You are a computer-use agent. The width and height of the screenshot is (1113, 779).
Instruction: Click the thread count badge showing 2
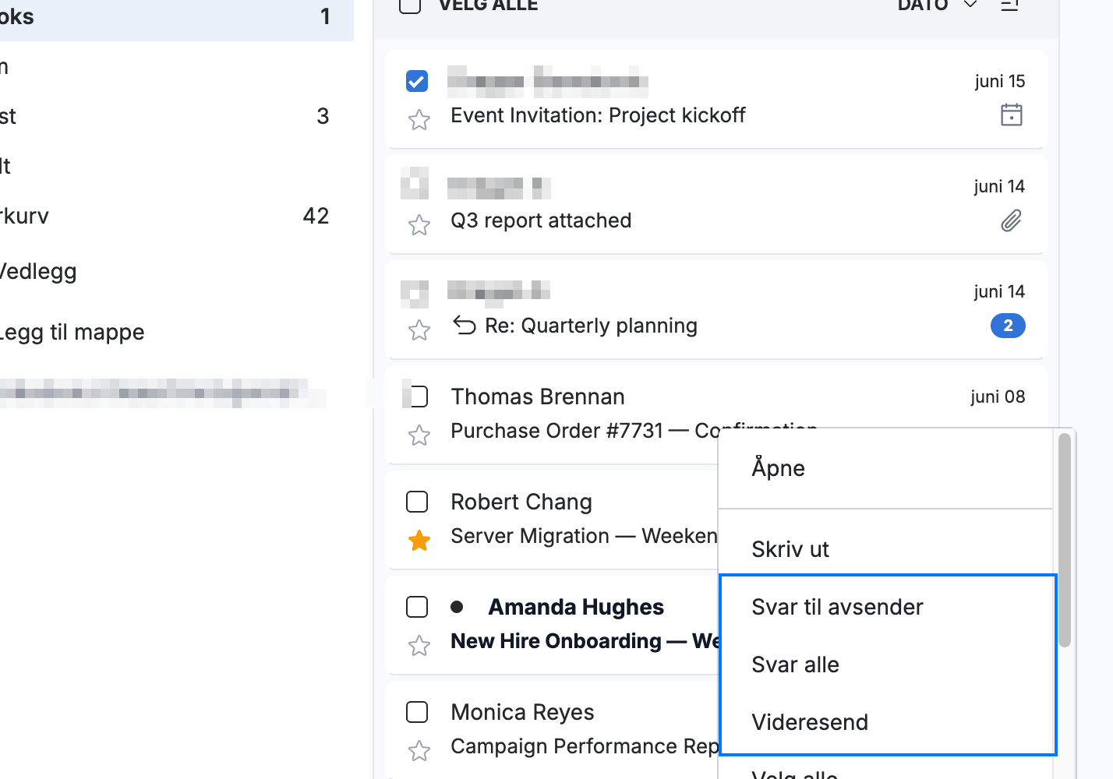(x=1008, y=326)
